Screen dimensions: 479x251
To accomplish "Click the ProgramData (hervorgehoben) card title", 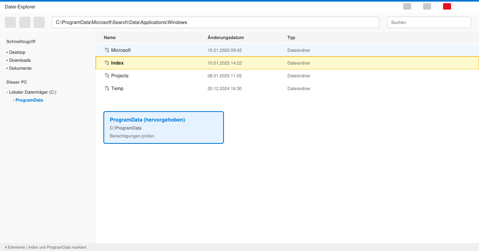I will click(147, 120).
